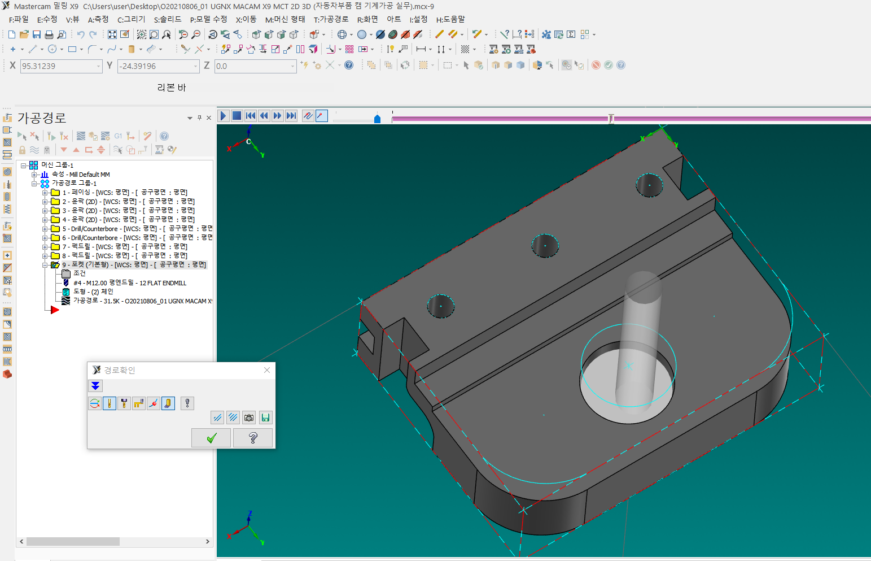Open Y coordinate dropdown arrow
Viewport: 871px width, 561px height.
[196, 66]
